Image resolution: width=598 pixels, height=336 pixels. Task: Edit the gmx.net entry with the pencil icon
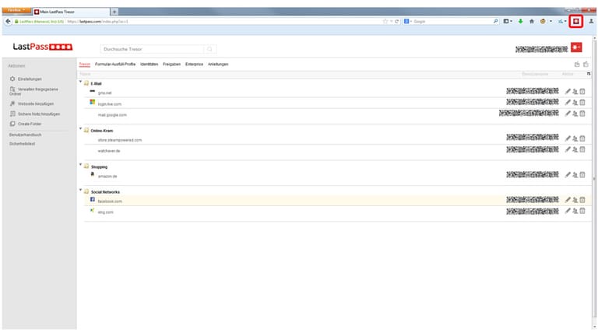(x=568, y=92)
